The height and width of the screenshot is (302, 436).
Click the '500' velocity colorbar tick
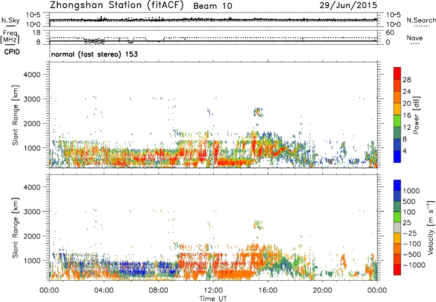click(x=409, y=201)
